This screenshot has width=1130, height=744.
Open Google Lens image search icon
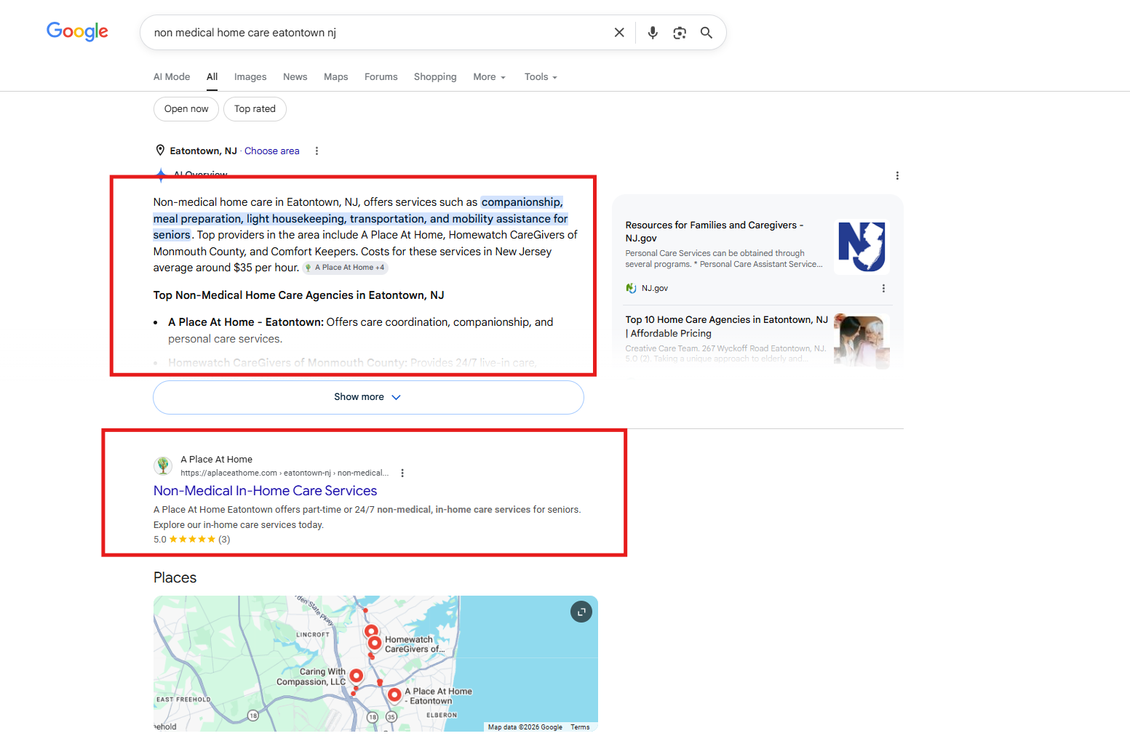(680, 33)
